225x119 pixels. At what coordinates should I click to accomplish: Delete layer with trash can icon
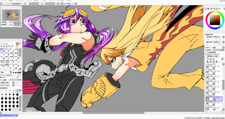(216, 62)
